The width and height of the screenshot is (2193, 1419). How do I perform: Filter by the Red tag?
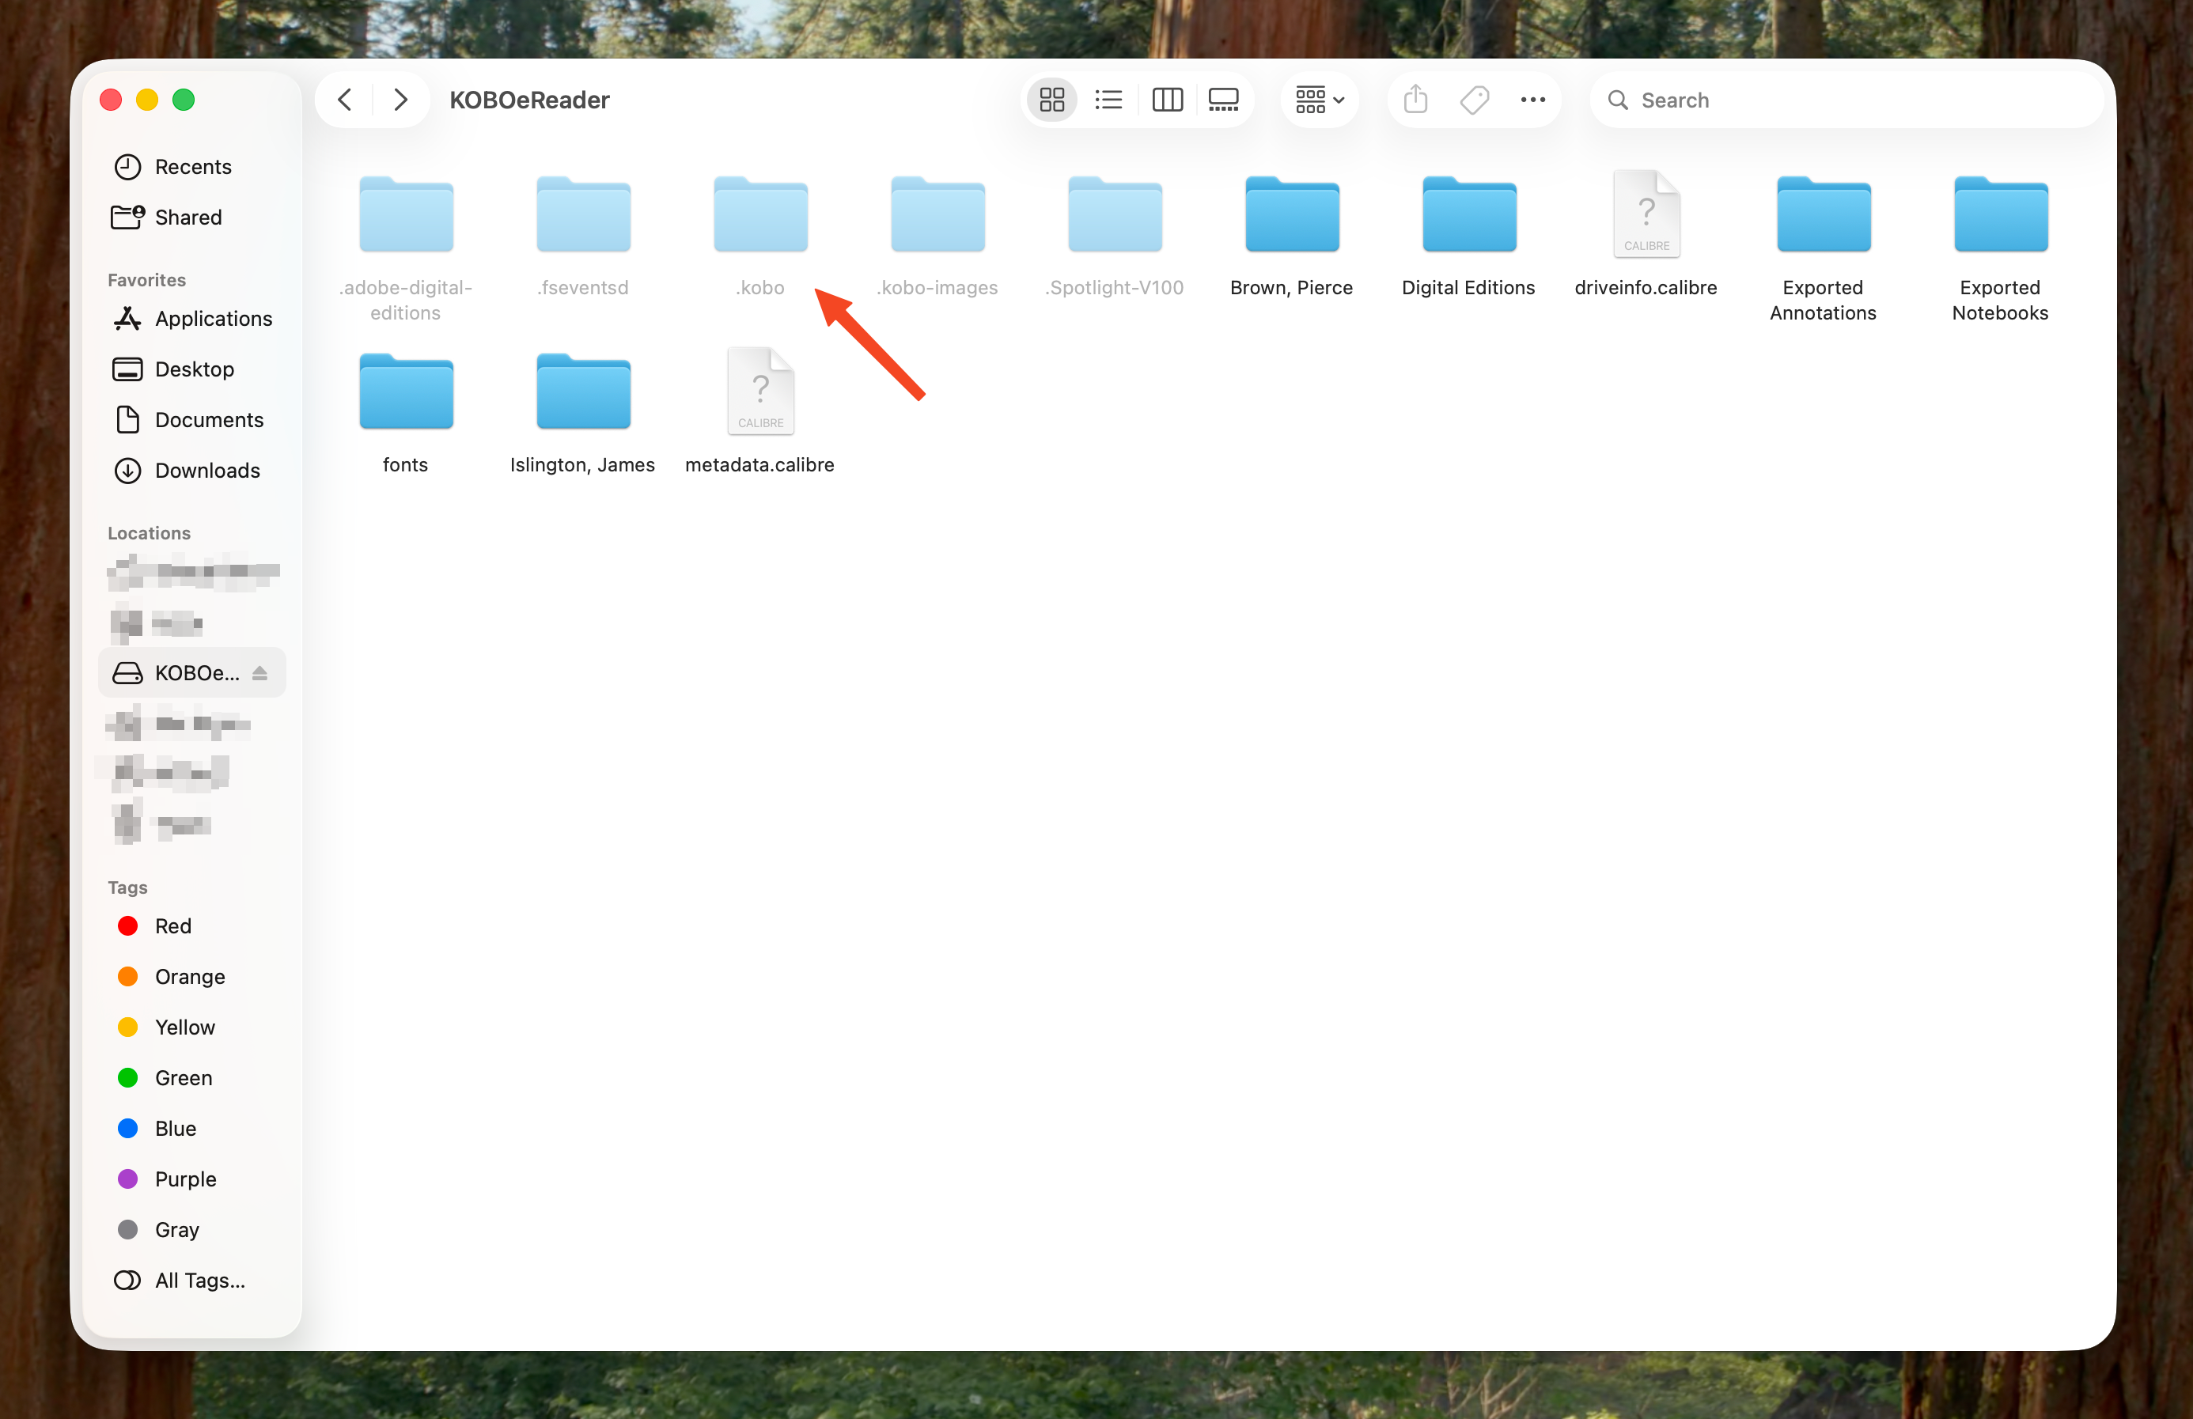click(172, 926)
